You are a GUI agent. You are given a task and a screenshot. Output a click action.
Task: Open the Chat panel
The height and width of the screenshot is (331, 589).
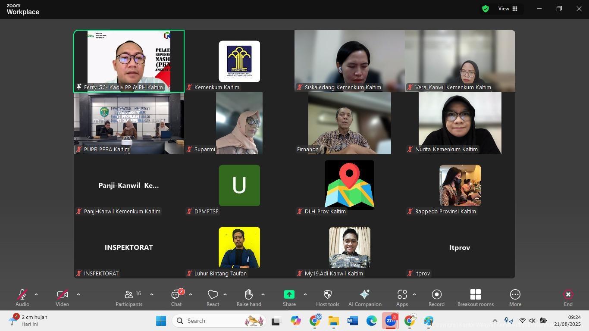176,298
